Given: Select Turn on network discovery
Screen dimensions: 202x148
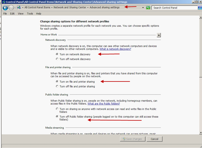Looking at the screenshot, I should click(x=57, y=54).
